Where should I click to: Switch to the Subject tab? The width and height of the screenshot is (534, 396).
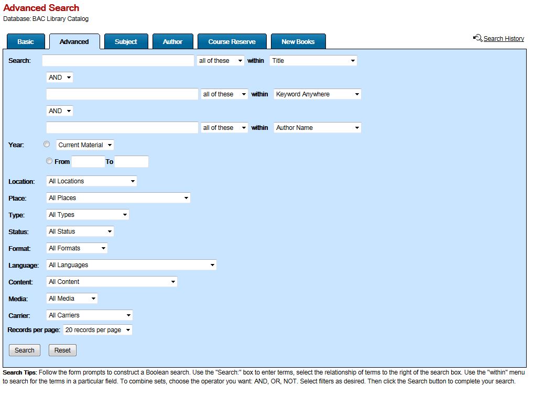click(x=126, y=41)
